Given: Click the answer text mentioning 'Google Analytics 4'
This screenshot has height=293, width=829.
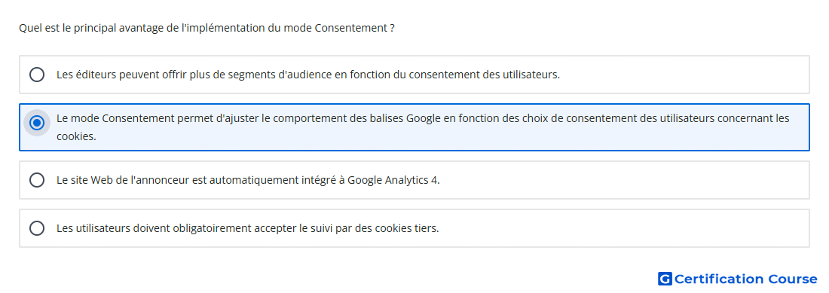Looking at the screenshot, I should coord(248,180).
